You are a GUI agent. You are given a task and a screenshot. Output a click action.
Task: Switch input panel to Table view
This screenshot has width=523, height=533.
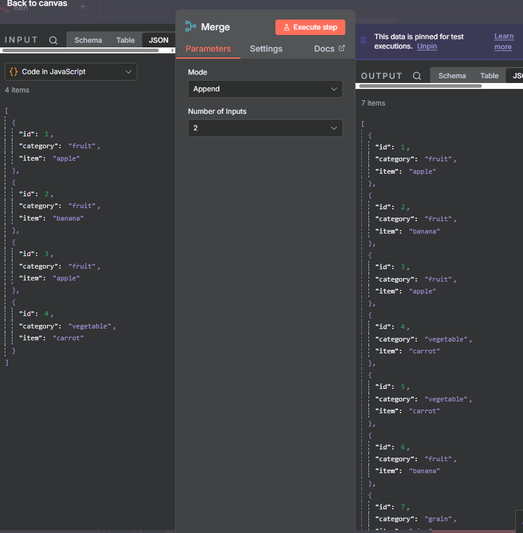tap(125, 40)
